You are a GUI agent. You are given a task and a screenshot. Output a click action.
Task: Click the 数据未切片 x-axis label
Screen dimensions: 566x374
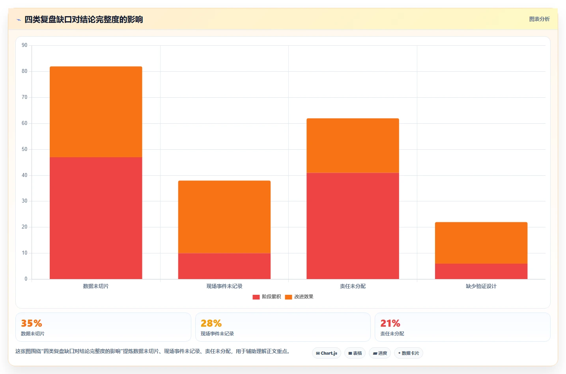tap(96, 286)
